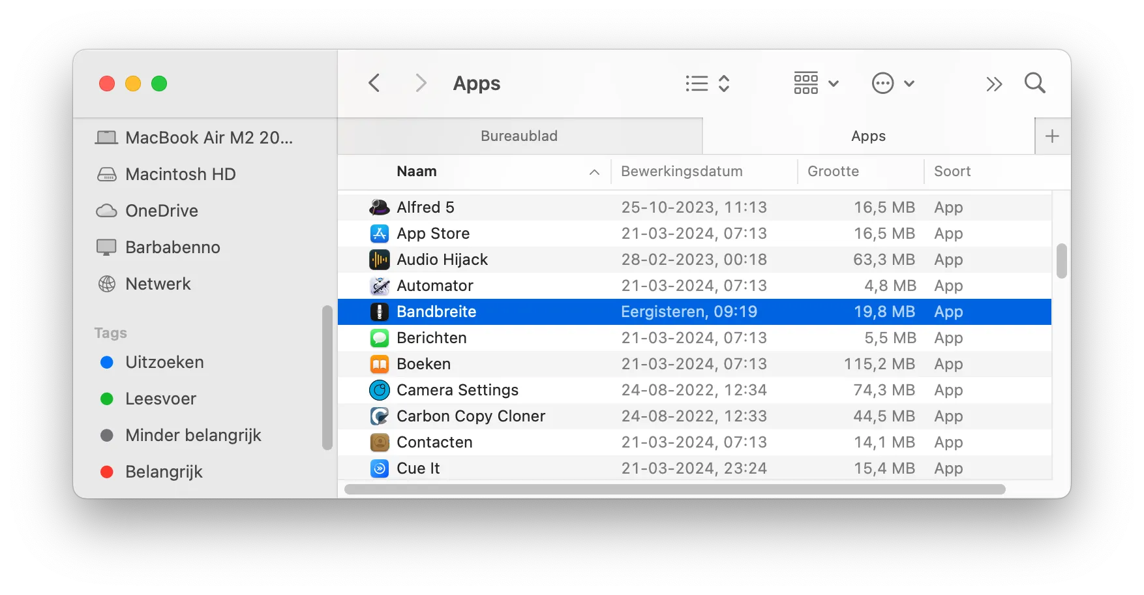1144x595 pixels.
Task: Select the Bandbreite name
Action: click(436, 312)
